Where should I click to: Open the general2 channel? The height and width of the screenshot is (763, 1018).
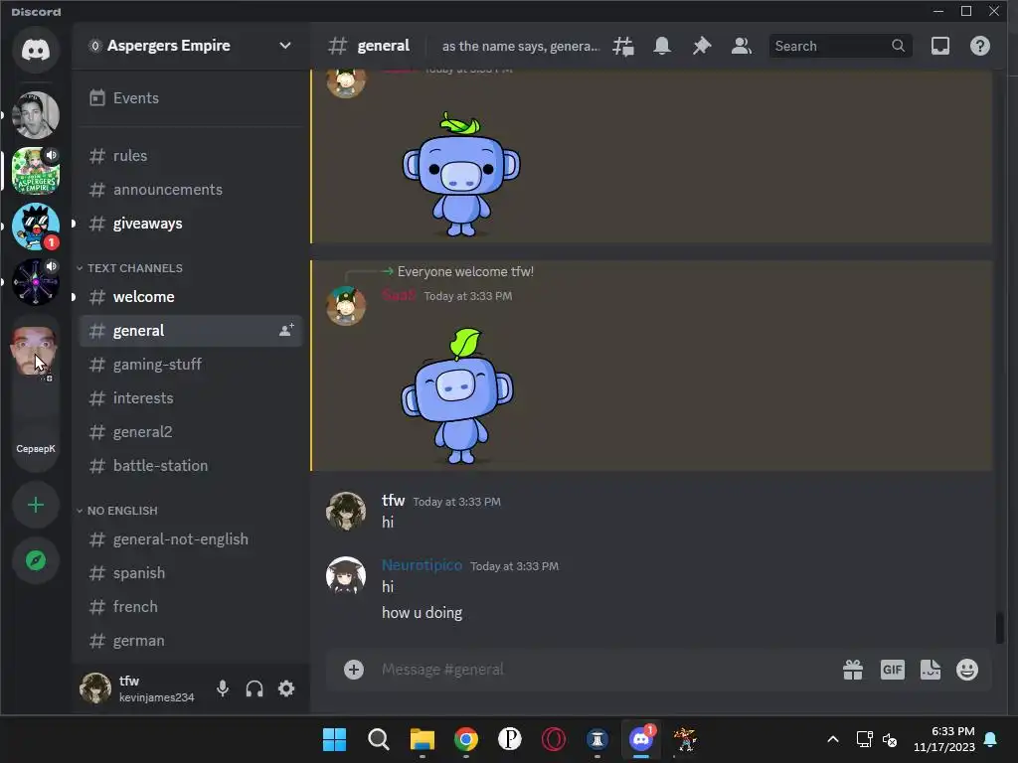click(x=190, y=431)
